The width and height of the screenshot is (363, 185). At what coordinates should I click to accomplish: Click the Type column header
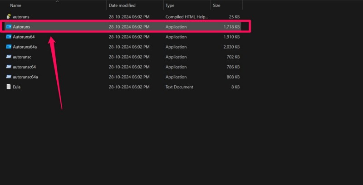pyautogui.click(x=170, y=5)
